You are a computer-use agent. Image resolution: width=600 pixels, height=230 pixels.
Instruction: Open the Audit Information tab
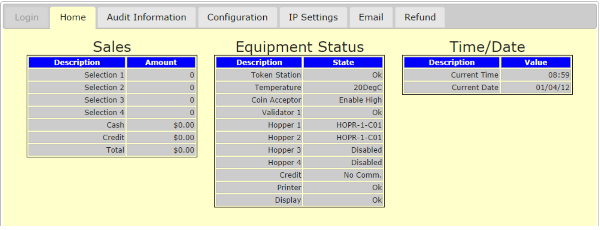pyautogui.click(x=146, y=18)
